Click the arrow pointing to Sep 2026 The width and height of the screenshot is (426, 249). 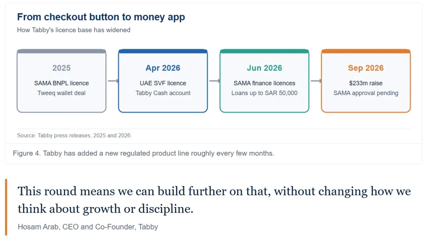click(x=316, y=81)
